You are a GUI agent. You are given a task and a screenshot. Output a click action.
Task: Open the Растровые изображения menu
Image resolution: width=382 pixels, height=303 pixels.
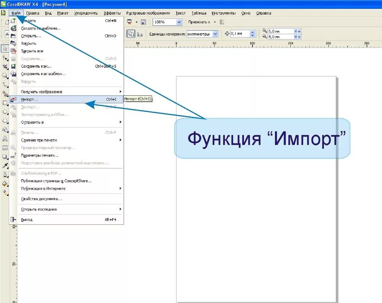pos(148,13)
